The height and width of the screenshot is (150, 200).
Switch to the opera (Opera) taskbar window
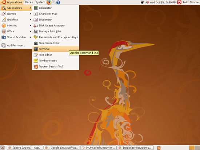click(25, 148)
